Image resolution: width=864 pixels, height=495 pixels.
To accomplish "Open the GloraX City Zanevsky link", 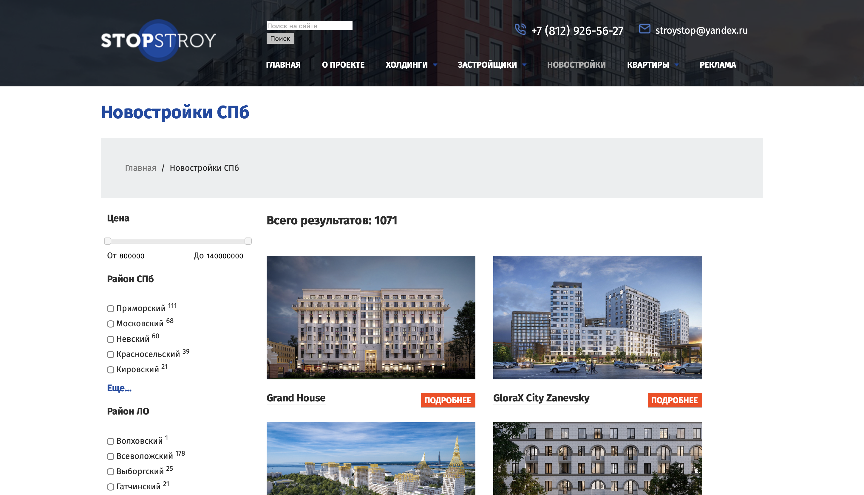I will (x=541, y=398).
